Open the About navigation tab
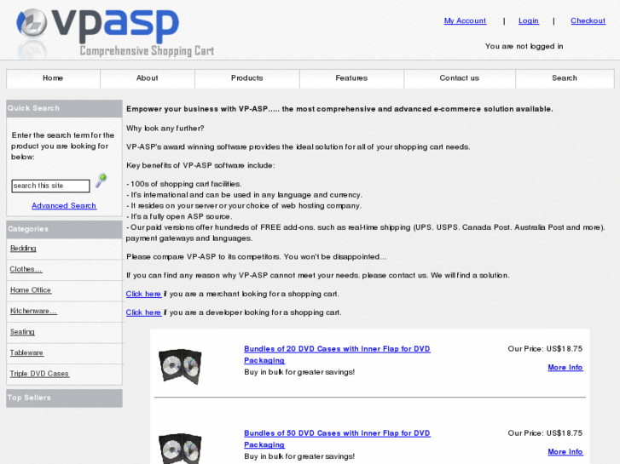Screen dimensions: 620x464 click(147, 78)
